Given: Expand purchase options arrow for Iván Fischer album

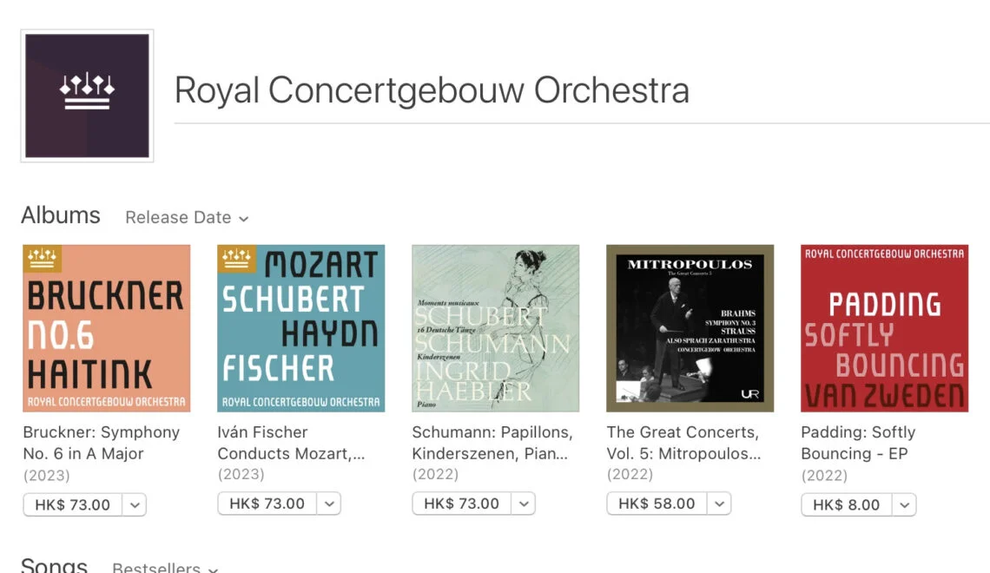Looking at the screenshot, I should coord(328,504).
